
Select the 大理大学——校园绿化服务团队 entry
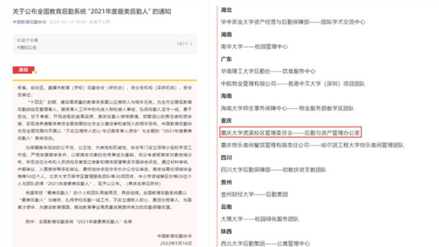260,219
